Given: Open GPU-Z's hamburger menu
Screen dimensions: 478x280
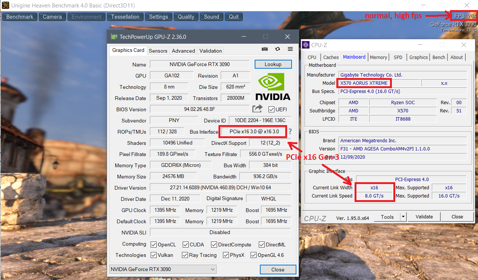Looking at the screenshot, I should (290, 49).
